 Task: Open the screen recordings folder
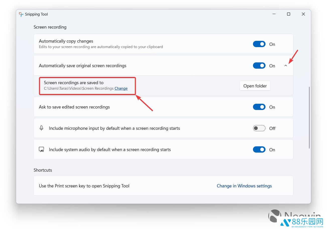pos(255,86)
